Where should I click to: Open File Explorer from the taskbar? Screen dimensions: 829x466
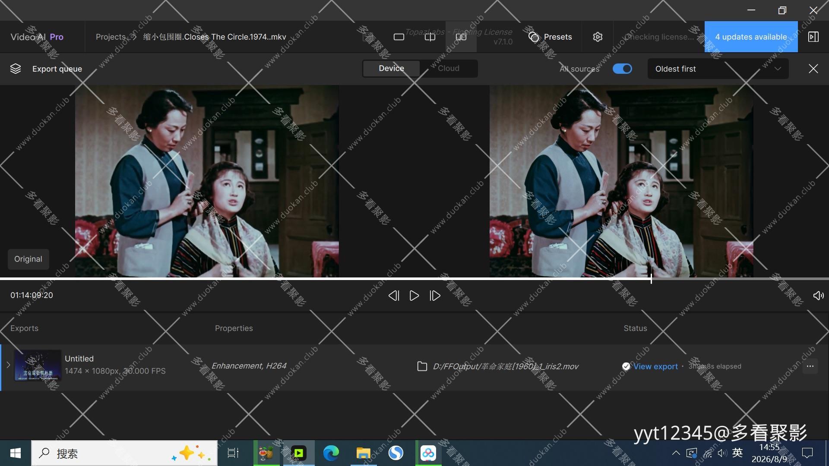pos(363,453)
